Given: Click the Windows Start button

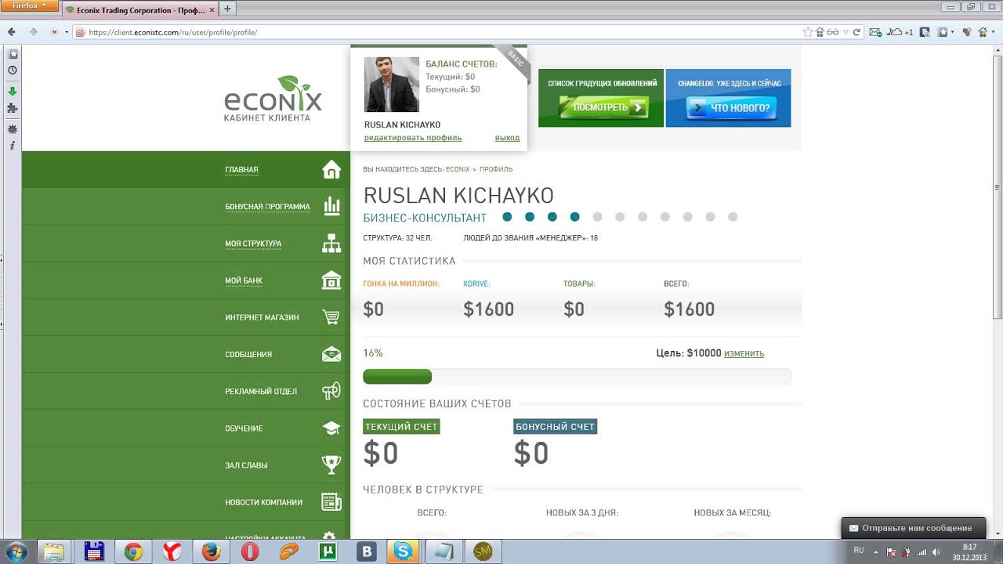Looking at the screenshot, I should [16, 551].
